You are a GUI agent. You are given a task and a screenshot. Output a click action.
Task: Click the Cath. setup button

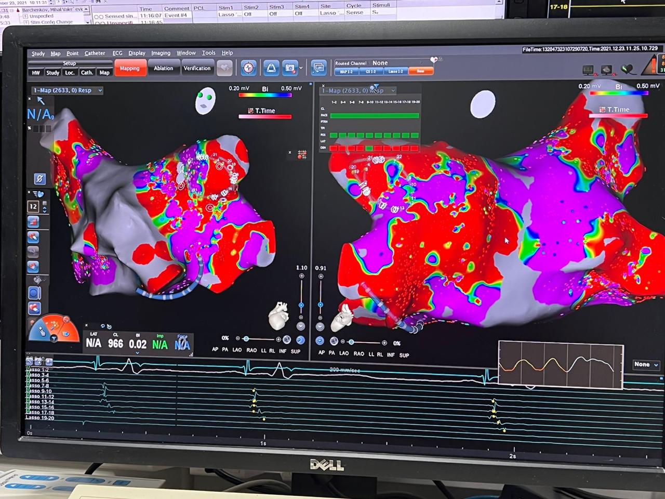coord(87,73)
